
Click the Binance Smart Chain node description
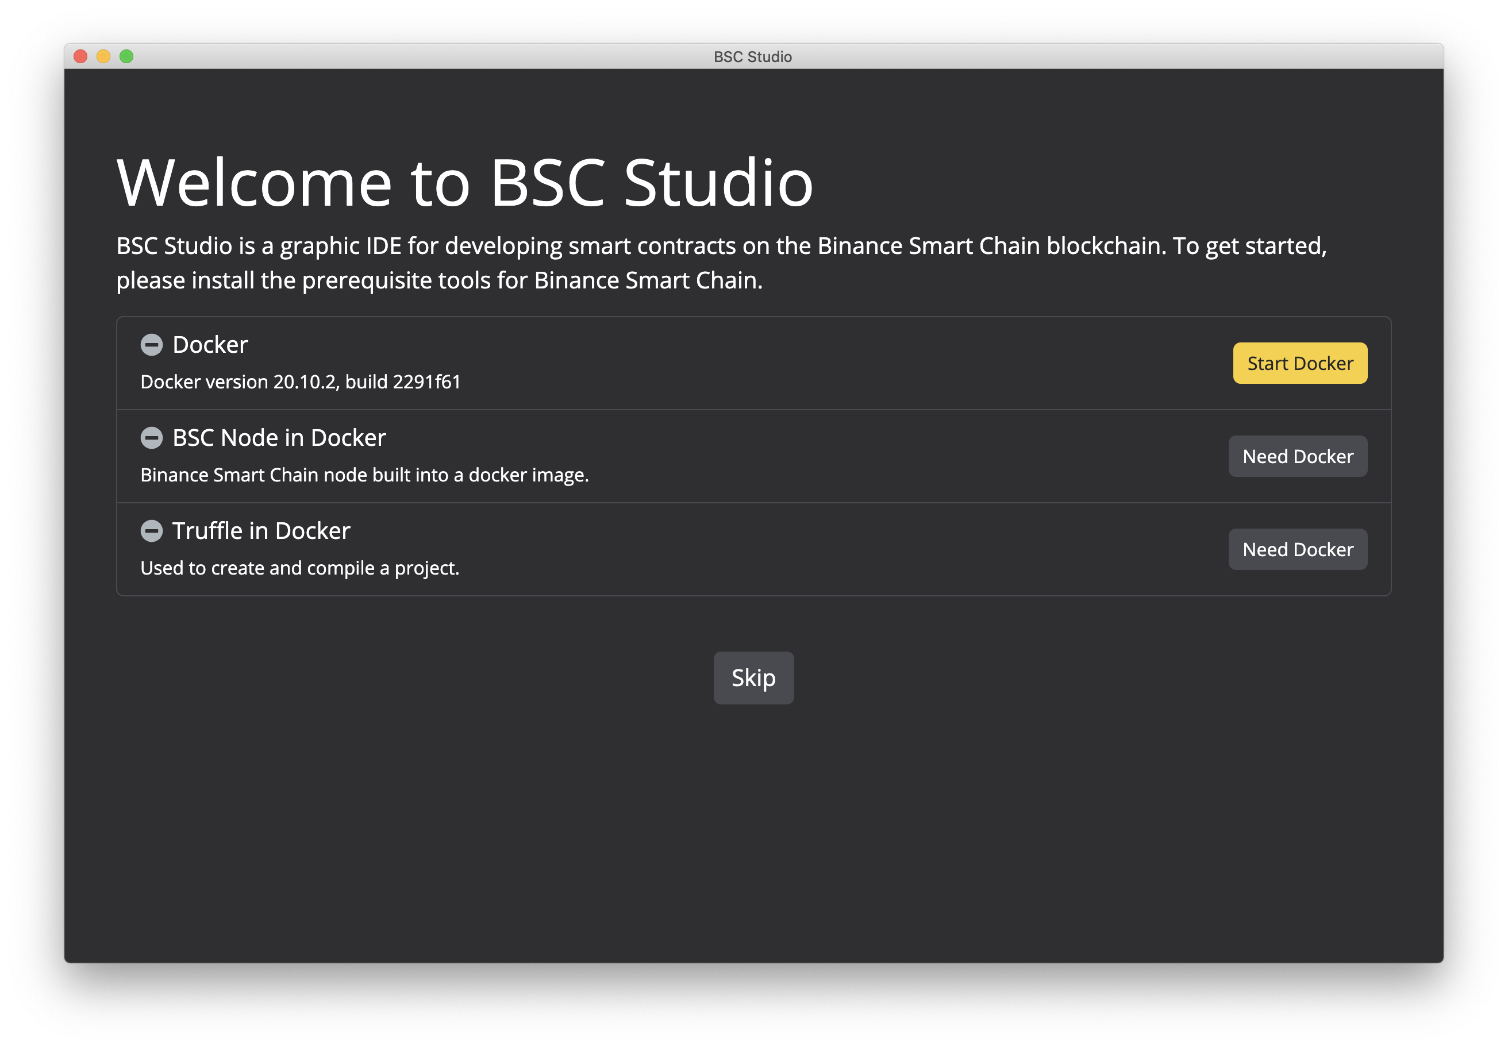pyautogui.click(x=364, y=475)
